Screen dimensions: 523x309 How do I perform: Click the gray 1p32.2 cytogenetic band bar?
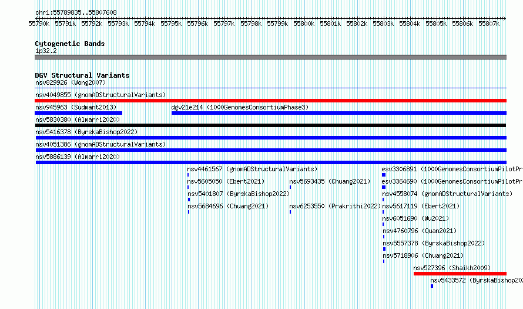[270, 57]
